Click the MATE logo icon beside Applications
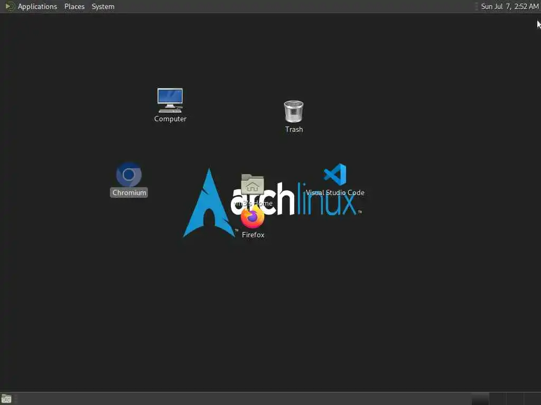The width and height of the screenshot is (541, 405). (x=10, y=6)
